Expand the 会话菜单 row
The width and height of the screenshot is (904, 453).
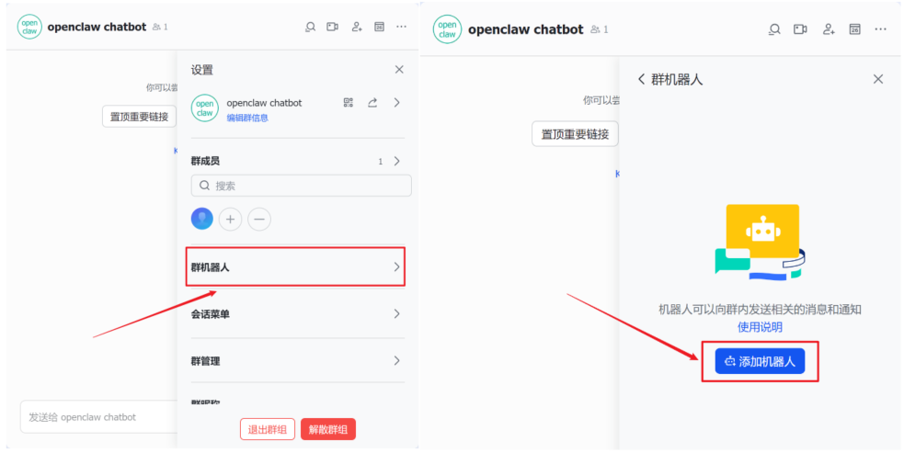click(x=295, y=314)
